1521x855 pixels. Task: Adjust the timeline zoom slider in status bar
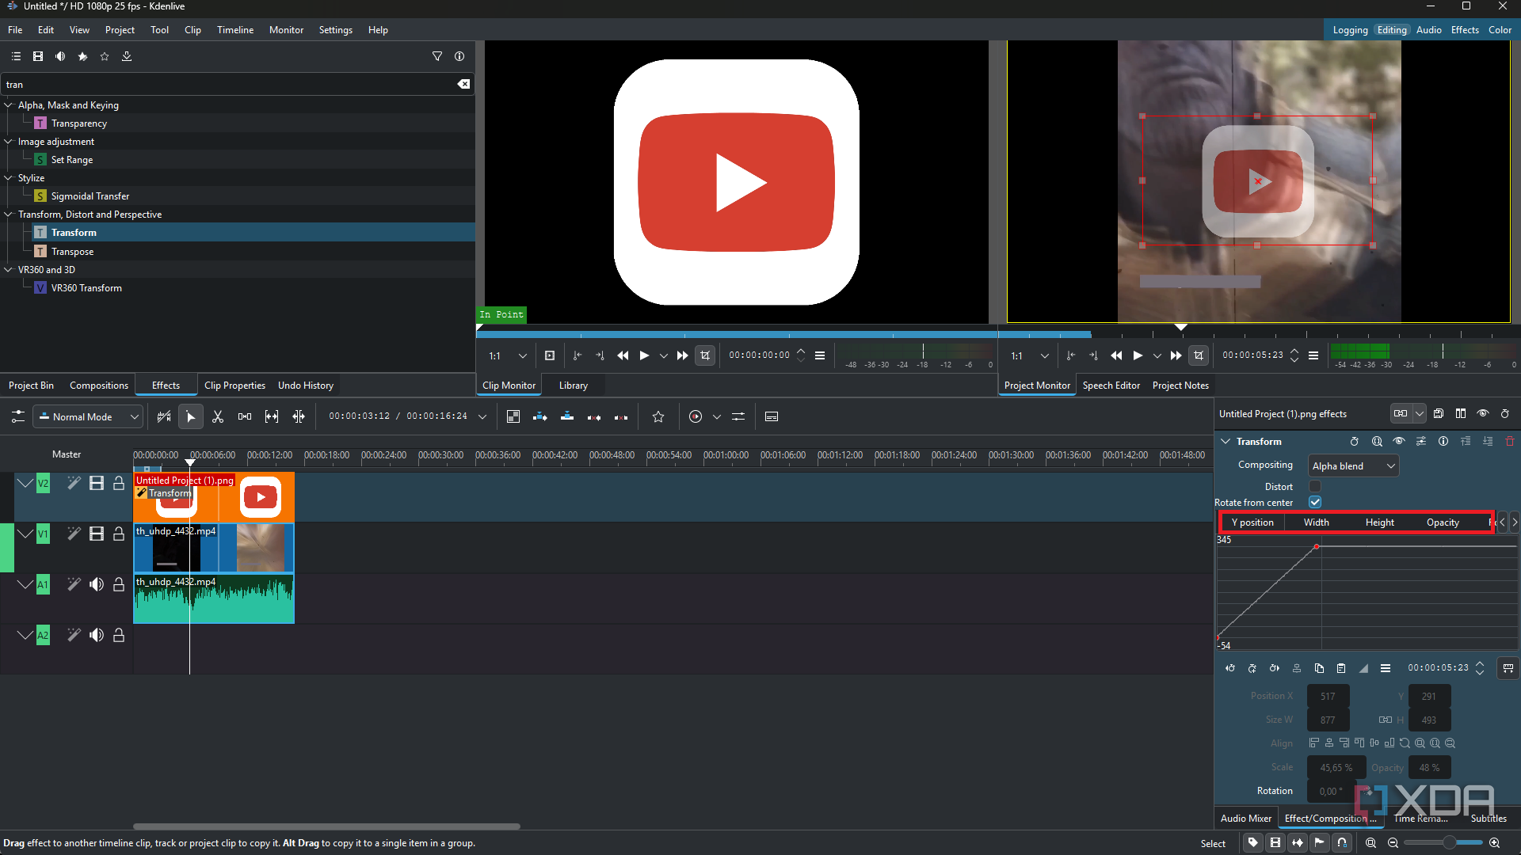tap(1443, 843)
